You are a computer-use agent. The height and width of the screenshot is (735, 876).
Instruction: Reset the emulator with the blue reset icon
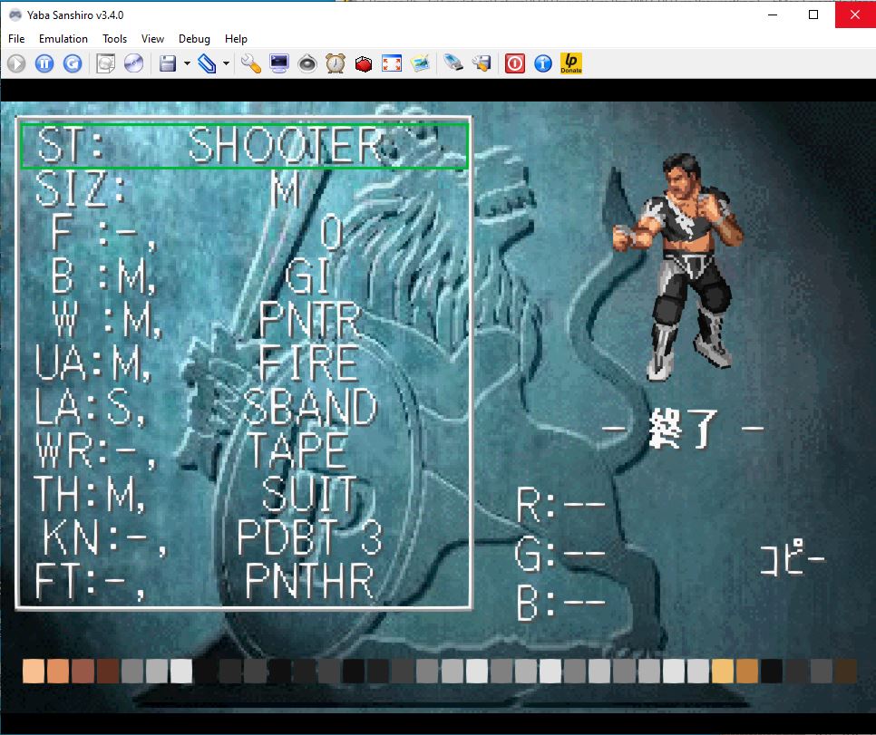coord(73,63)
